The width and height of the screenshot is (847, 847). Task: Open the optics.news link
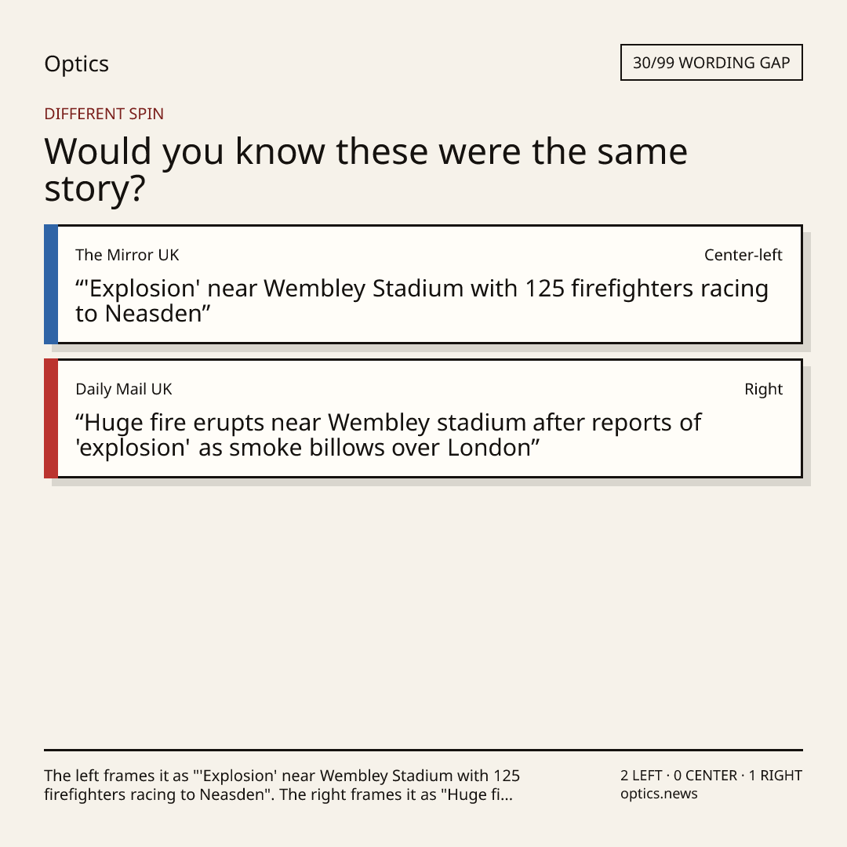(x=659, y=794)
